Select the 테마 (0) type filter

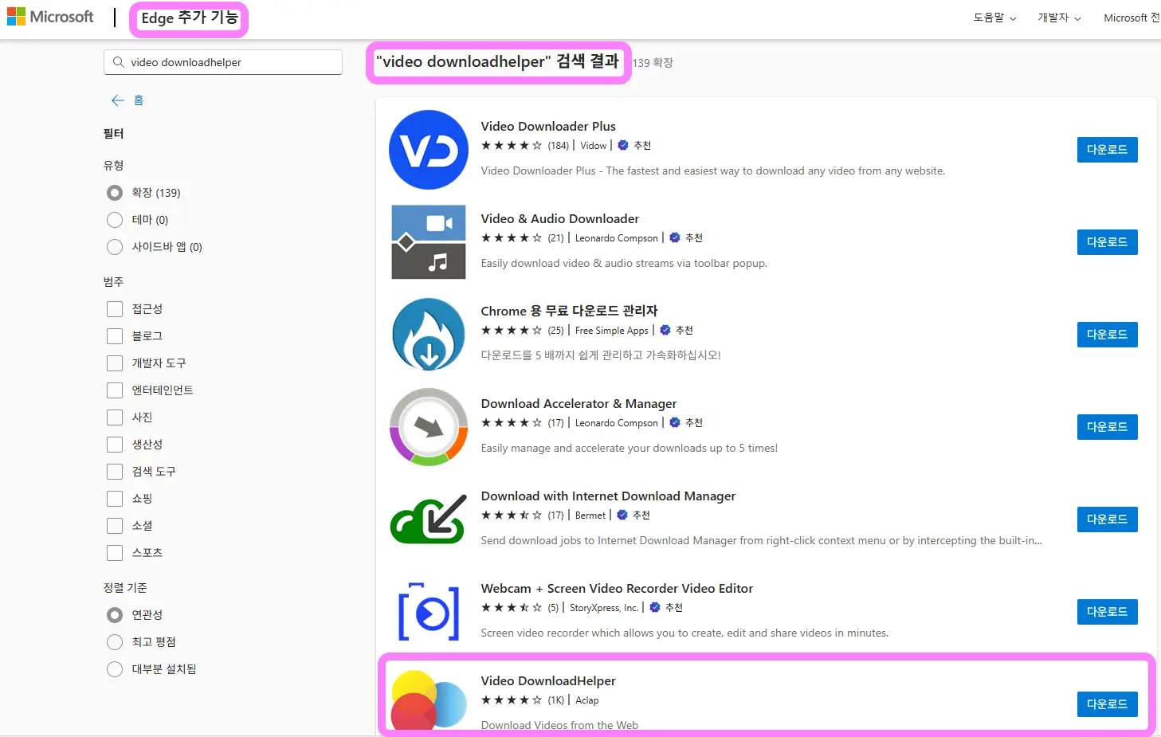point(115,220)
